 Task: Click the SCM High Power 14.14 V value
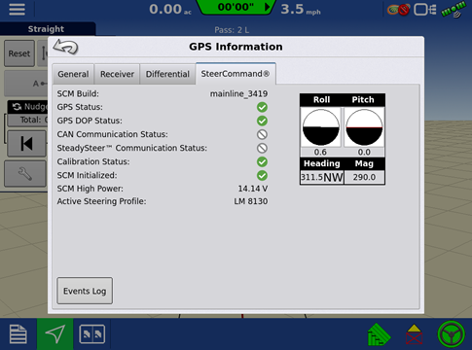(x=253, y=189)
